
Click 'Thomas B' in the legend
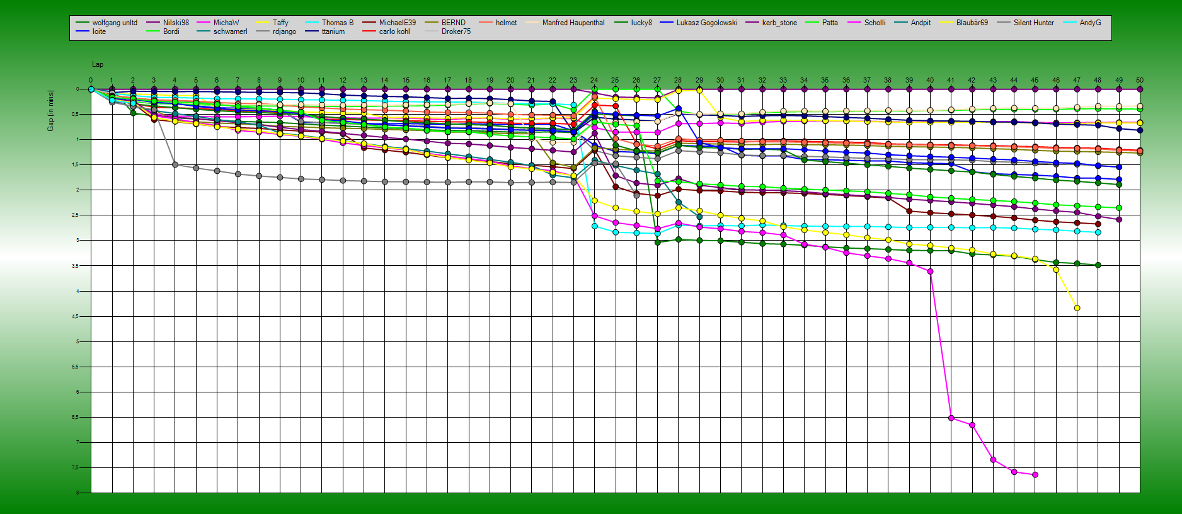coord(338,23)
